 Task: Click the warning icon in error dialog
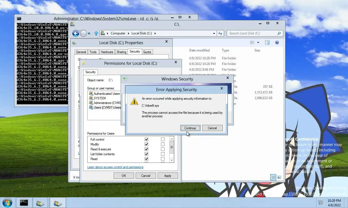(134, 101)
